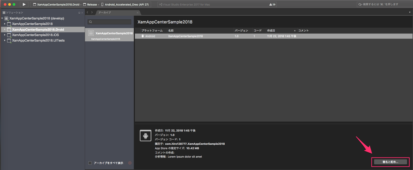Click the magnifier icon in archive search

pyautogui.click(x=90, y=22)
